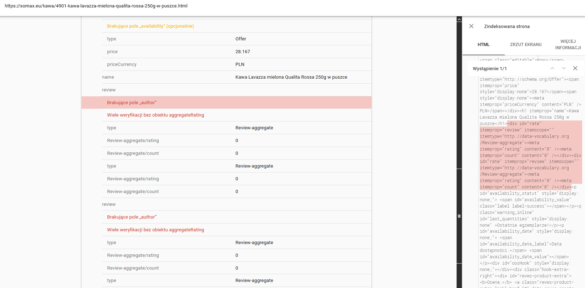Click the highlighted 'Brakujące pole author' error row
Viewport: 585px width, 288px height.
226,102
